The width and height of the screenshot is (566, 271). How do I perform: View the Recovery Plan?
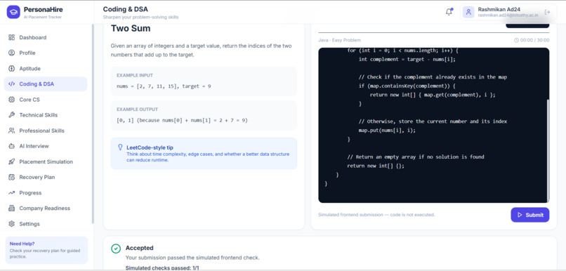tap(46, 177)
